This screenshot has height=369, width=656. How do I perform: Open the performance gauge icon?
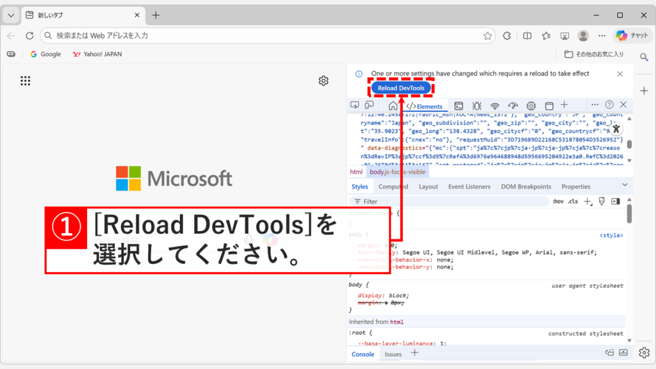[512, 104]
